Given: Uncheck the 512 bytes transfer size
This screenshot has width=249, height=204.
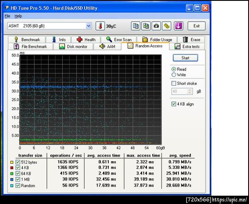Looking at the screenshot, I should (x=17, y=162).
